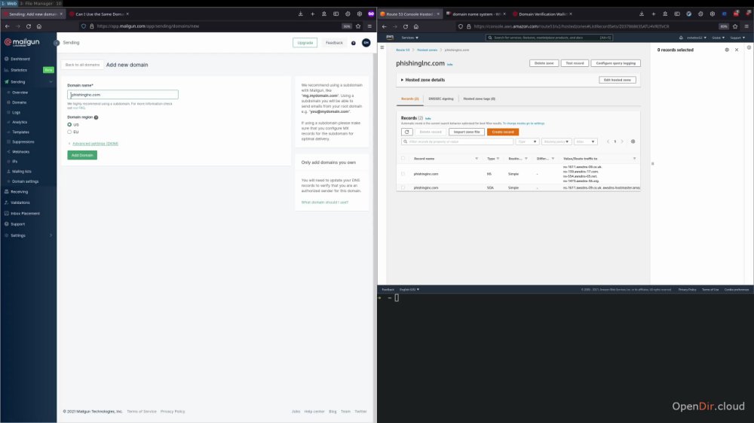754x423 pixels.
Task: Open Support in Mailgun sidebar
Action: coord(18,224)
